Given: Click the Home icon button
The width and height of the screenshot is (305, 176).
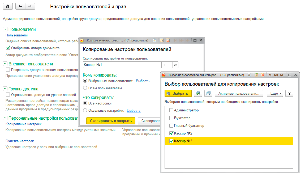Looking at the screenshot, I should pyautogui.click(x=8, y=6).
